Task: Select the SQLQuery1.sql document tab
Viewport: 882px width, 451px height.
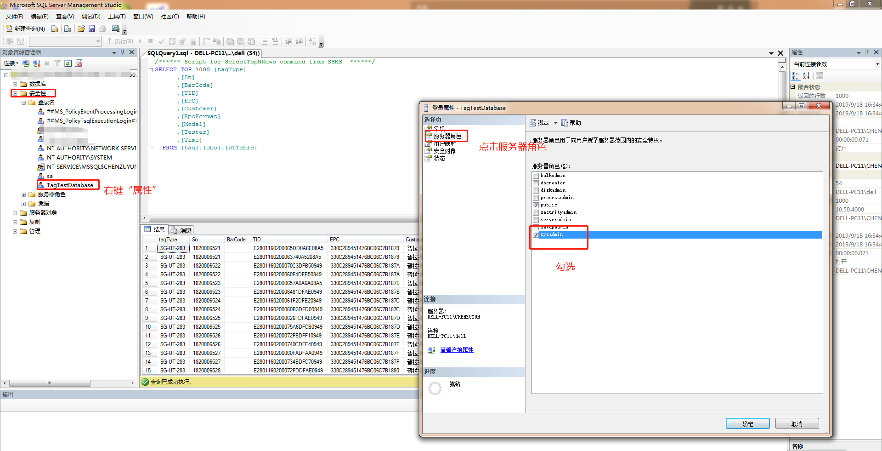Action: click(x=203, y=53)
